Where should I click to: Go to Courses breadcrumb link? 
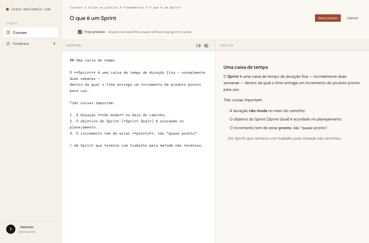coord(76,7)
